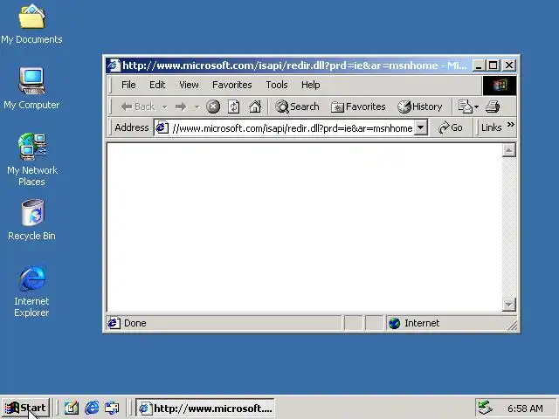This screenshot has height=419, width=559.
Task: Open the Favorites menu
Action: coord(231,85)
